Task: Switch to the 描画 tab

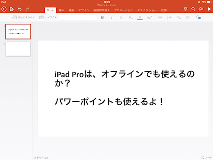Action: 71,10
